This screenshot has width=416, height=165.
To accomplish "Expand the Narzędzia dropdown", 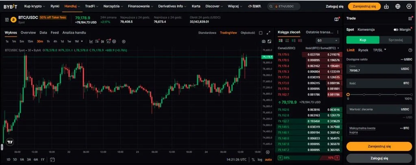I will click(x=113, y=6).
